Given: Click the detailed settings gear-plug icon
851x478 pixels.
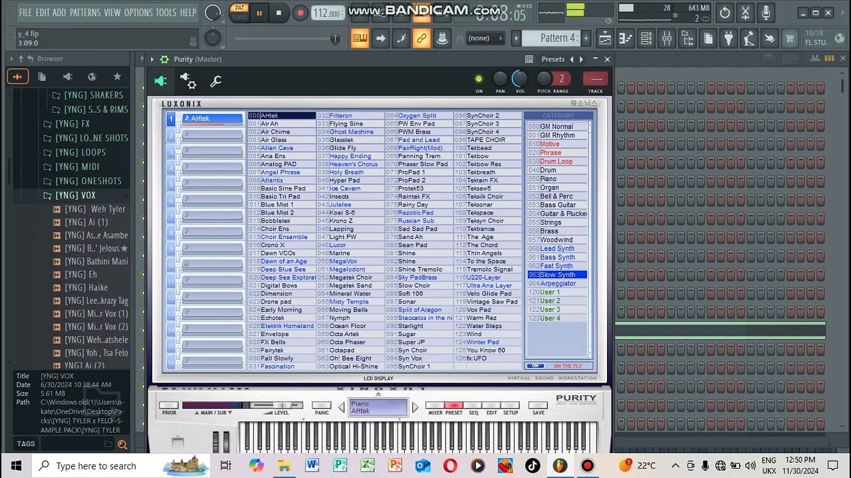Looking at the screenshot, I should (188, 82).
